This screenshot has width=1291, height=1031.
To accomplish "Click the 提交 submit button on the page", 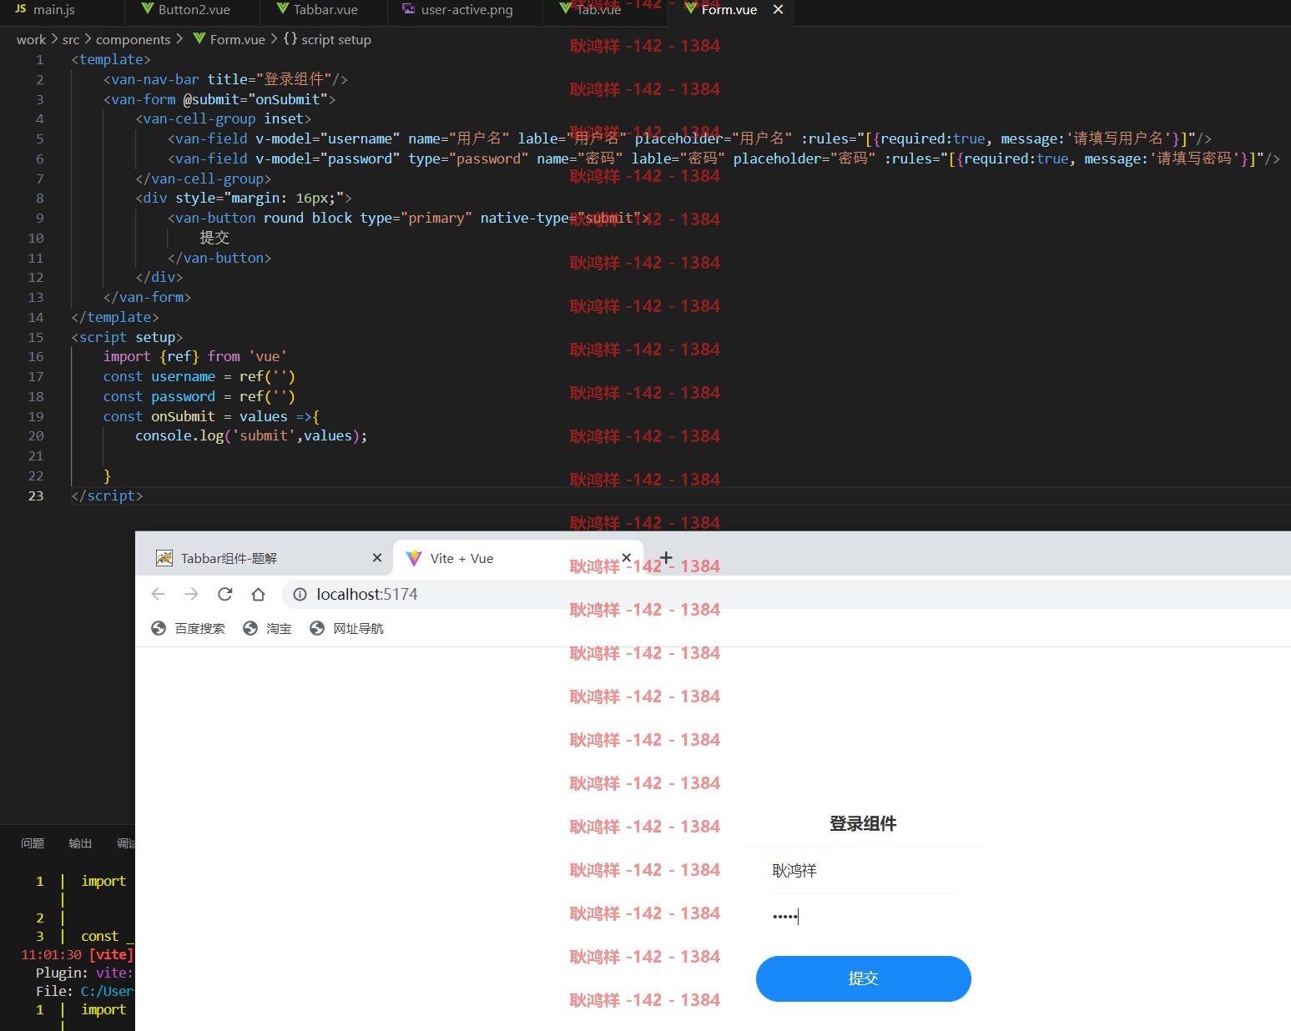I will (863, 978).
